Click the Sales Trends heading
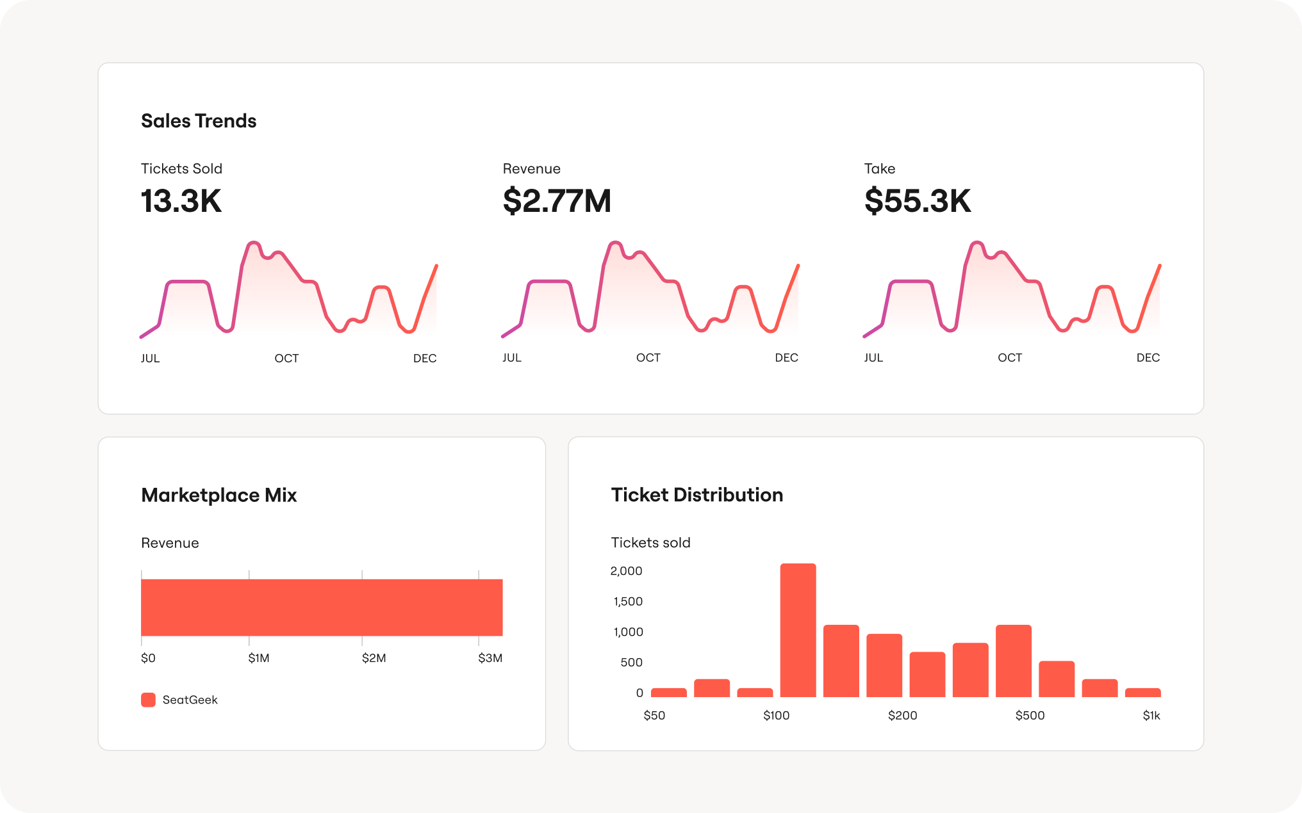The height and width of the screenshot is (813, 1302). 199,121
